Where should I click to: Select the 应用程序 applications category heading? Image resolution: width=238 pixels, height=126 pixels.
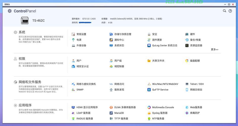click(x=25, y=105)
